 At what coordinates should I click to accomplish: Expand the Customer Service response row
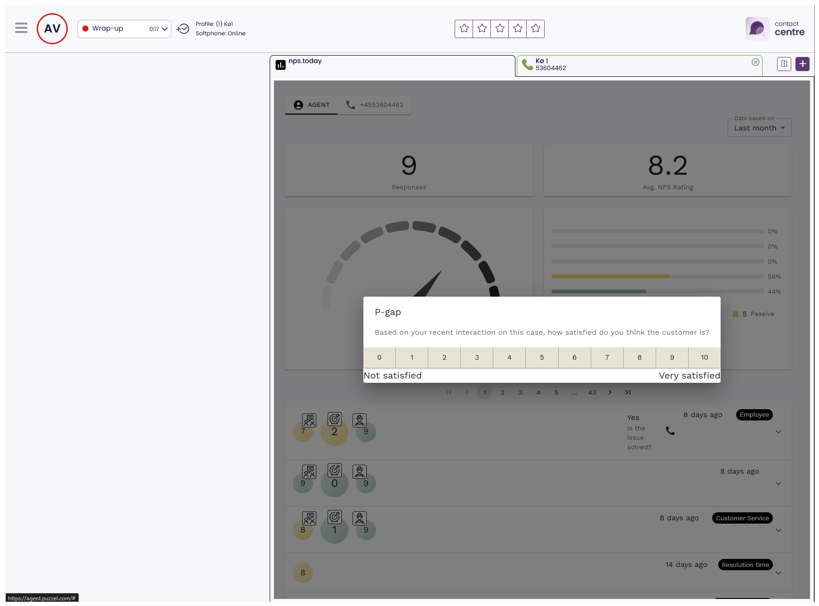(x=778, y=530)
